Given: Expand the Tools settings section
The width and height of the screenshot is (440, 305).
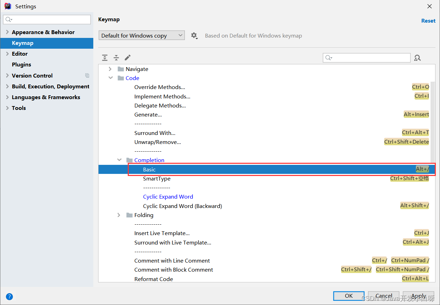Looking at the screenshot, I should (x=7, y=108).
